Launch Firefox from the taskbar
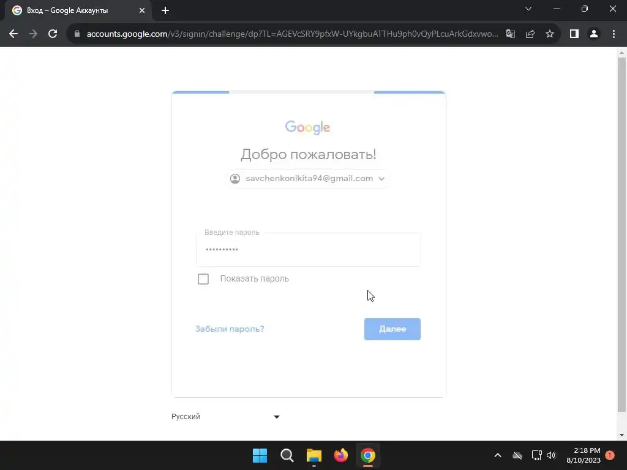Image resolution: width=627 pixels, height=470 pixels. 340,455
